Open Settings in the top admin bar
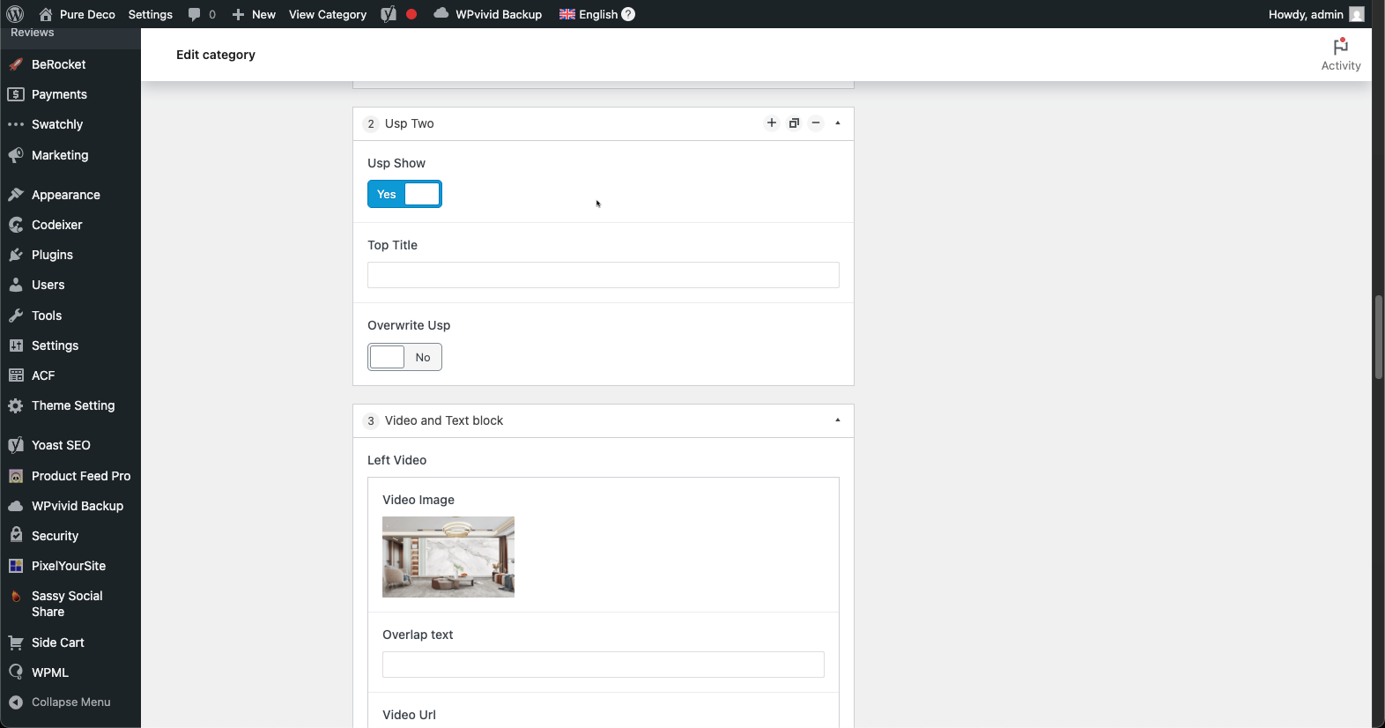The height and width of the screenshot is (728, 1385). (x=151, y=14)
